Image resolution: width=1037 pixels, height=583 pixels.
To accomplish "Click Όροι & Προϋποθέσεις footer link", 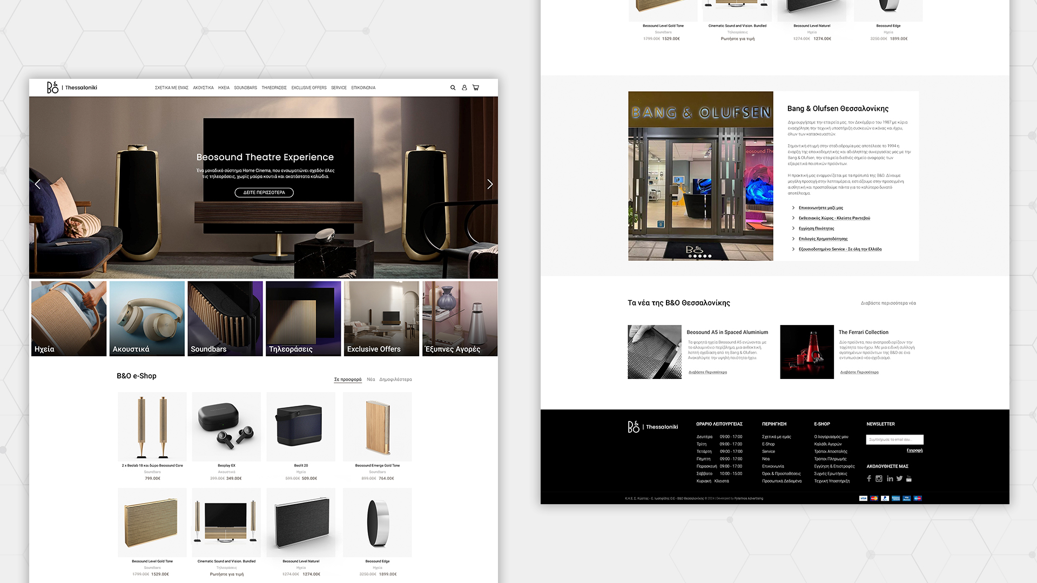I will pos(782,474).
